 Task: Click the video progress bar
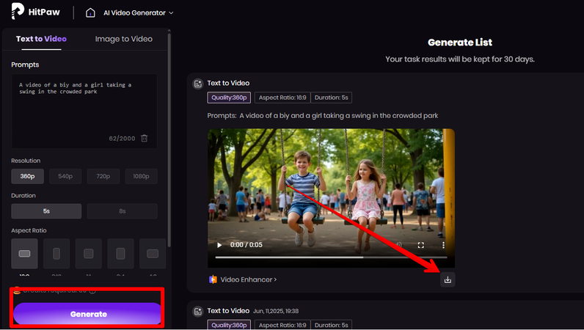click(x=331, y=257)
